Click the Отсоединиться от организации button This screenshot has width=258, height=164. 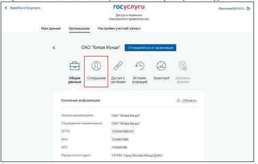(151, 48)
